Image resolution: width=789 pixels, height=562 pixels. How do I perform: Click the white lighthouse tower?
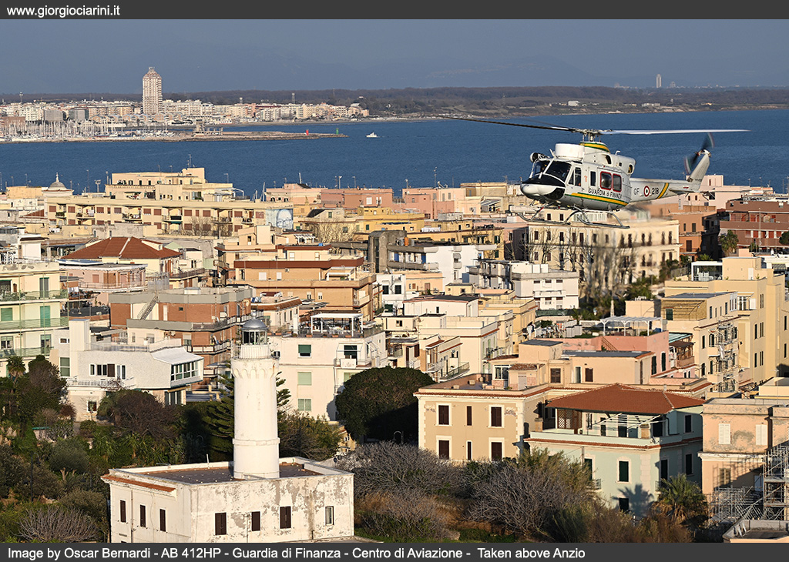pos(256,399)
